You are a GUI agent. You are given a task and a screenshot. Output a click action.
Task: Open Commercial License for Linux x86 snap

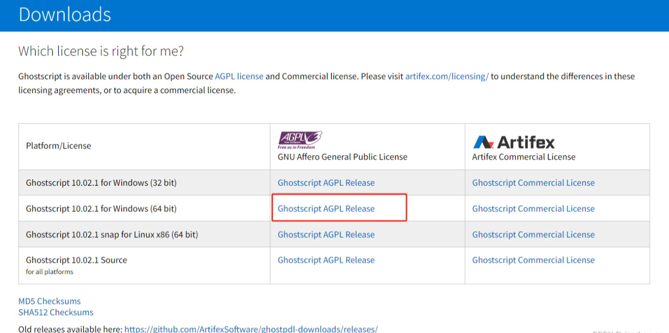tap(533, 234)
